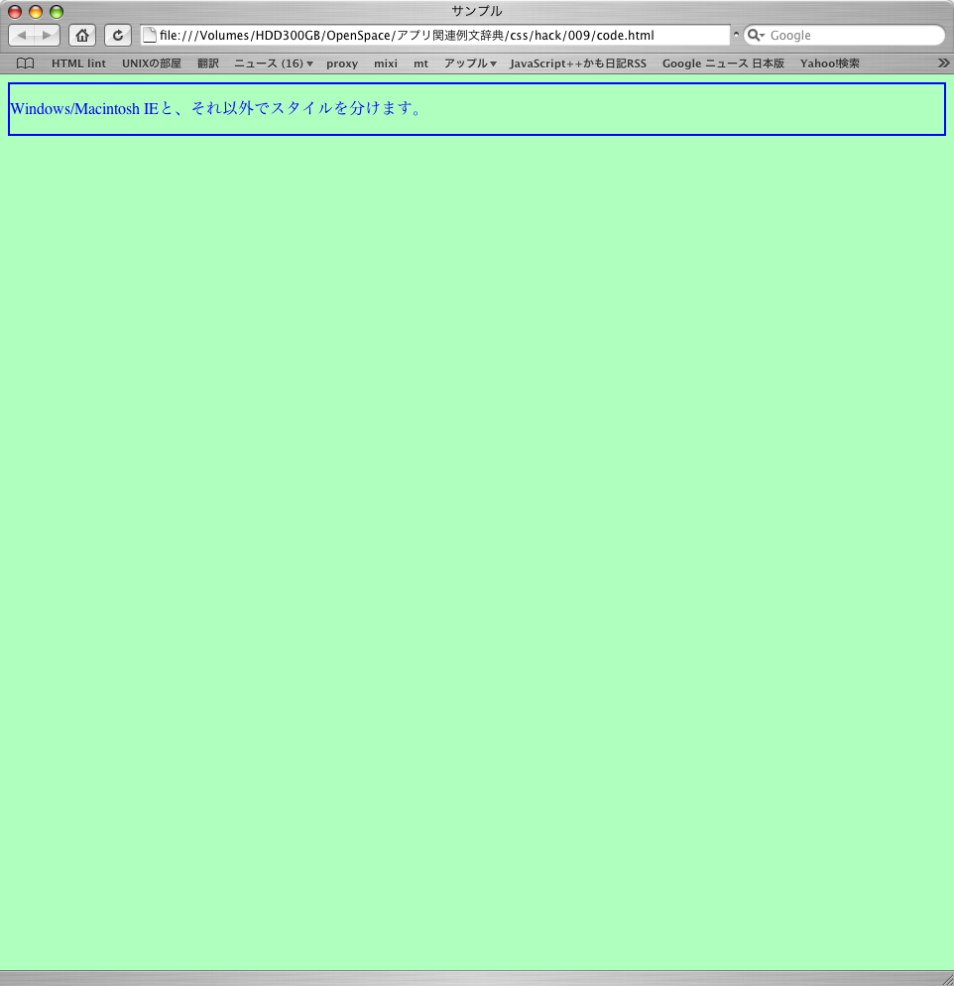The height and width of the screenshot is (986, 954).
Task: Expand the ニュース (16) bookmark folder
Action: pos(274,63)
